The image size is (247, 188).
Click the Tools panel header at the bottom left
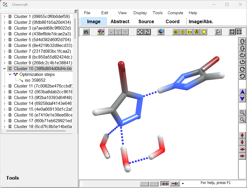[13, 178]
